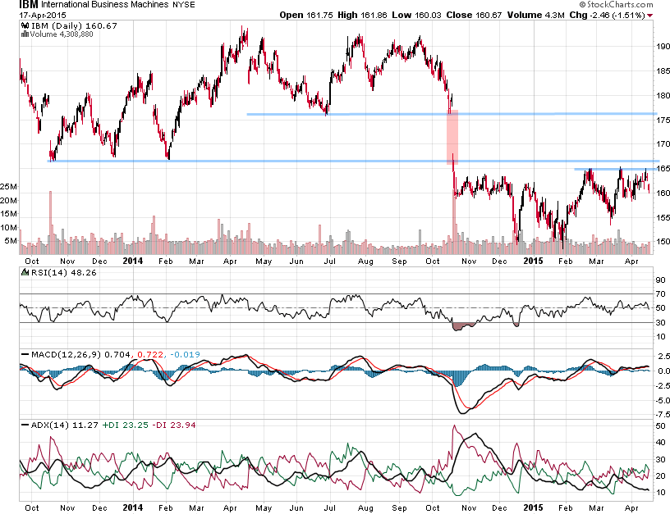This screenshot has height=514, width=670.
Task: Click the Close 160.67 value in header
Action: [474, 15]
